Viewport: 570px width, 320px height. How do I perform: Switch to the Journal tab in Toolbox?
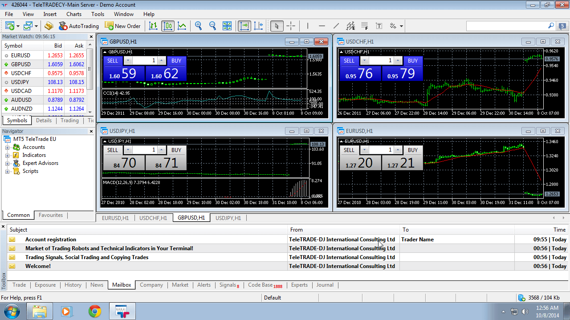tap(325, 285)
